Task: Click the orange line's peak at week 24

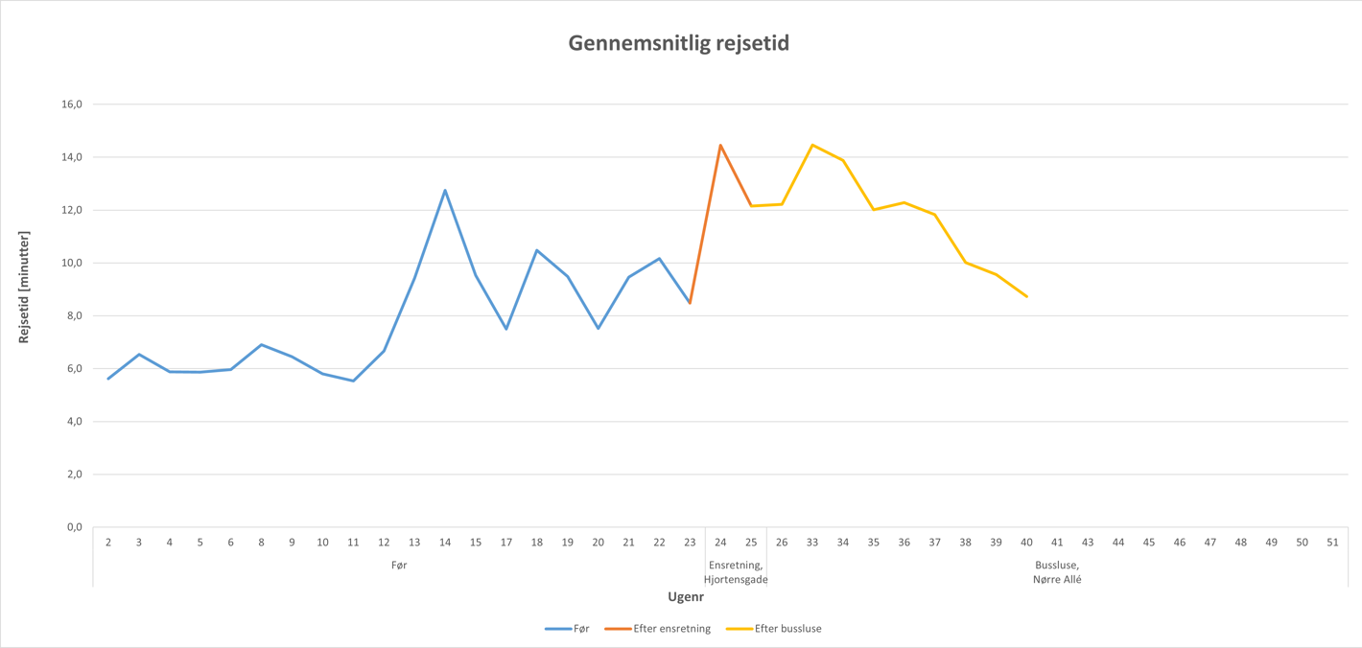Action: coord(720,145)
